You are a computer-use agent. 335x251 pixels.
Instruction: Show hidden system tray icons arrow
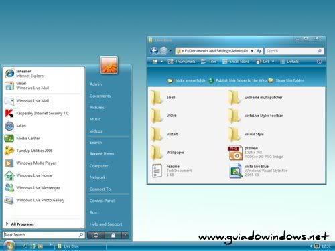311,246
